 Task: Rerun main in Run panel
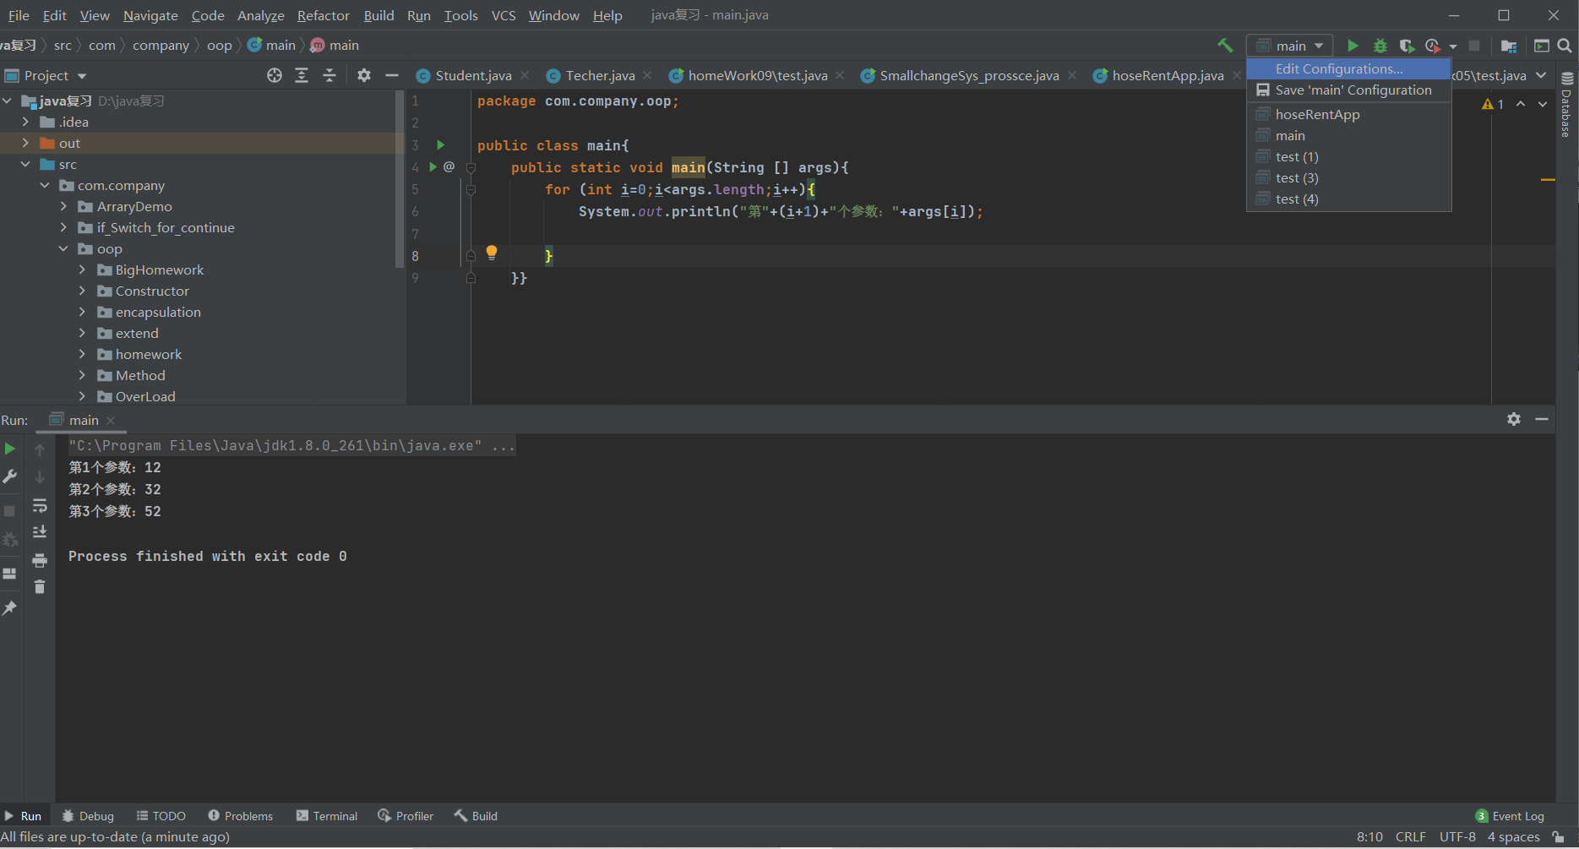pos(10,449)
